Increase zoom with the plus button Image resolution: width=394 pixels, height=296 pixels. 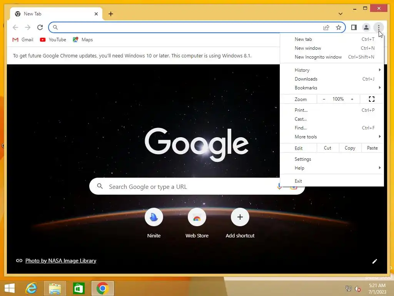point(352,99)
